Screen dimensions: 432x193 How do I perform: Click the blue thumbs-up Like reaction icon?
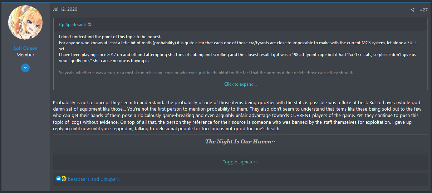[x=59, y=179]
